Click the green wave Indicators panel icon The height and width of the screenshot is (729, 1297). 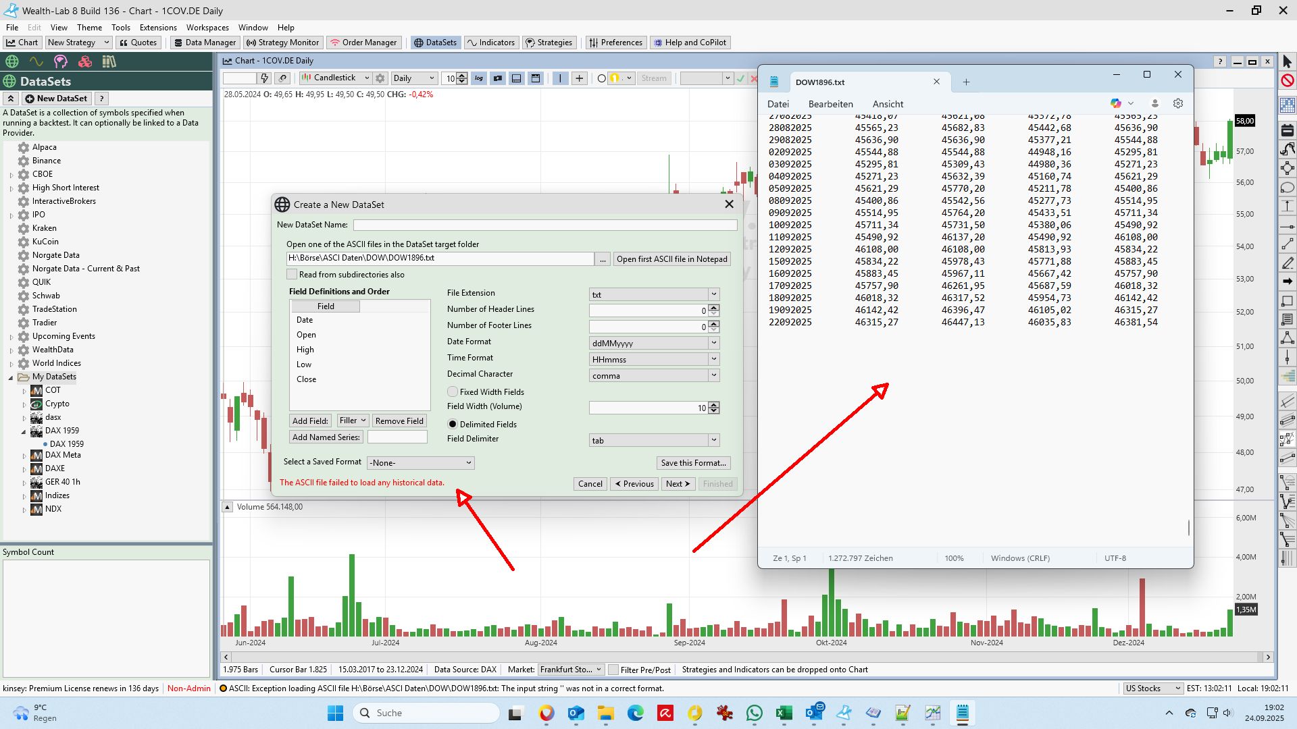click(36, 61)
